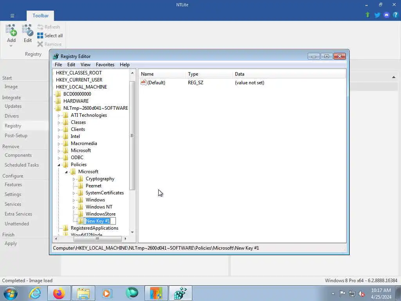Expand the Intel key
Viewport: 401px width, 301px height.
[x=59, y=137]
